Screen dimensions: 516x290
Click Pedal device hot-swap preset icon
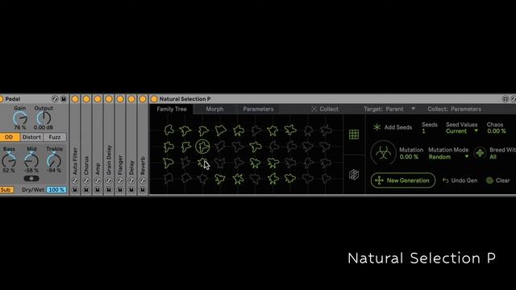click(55, 99)
